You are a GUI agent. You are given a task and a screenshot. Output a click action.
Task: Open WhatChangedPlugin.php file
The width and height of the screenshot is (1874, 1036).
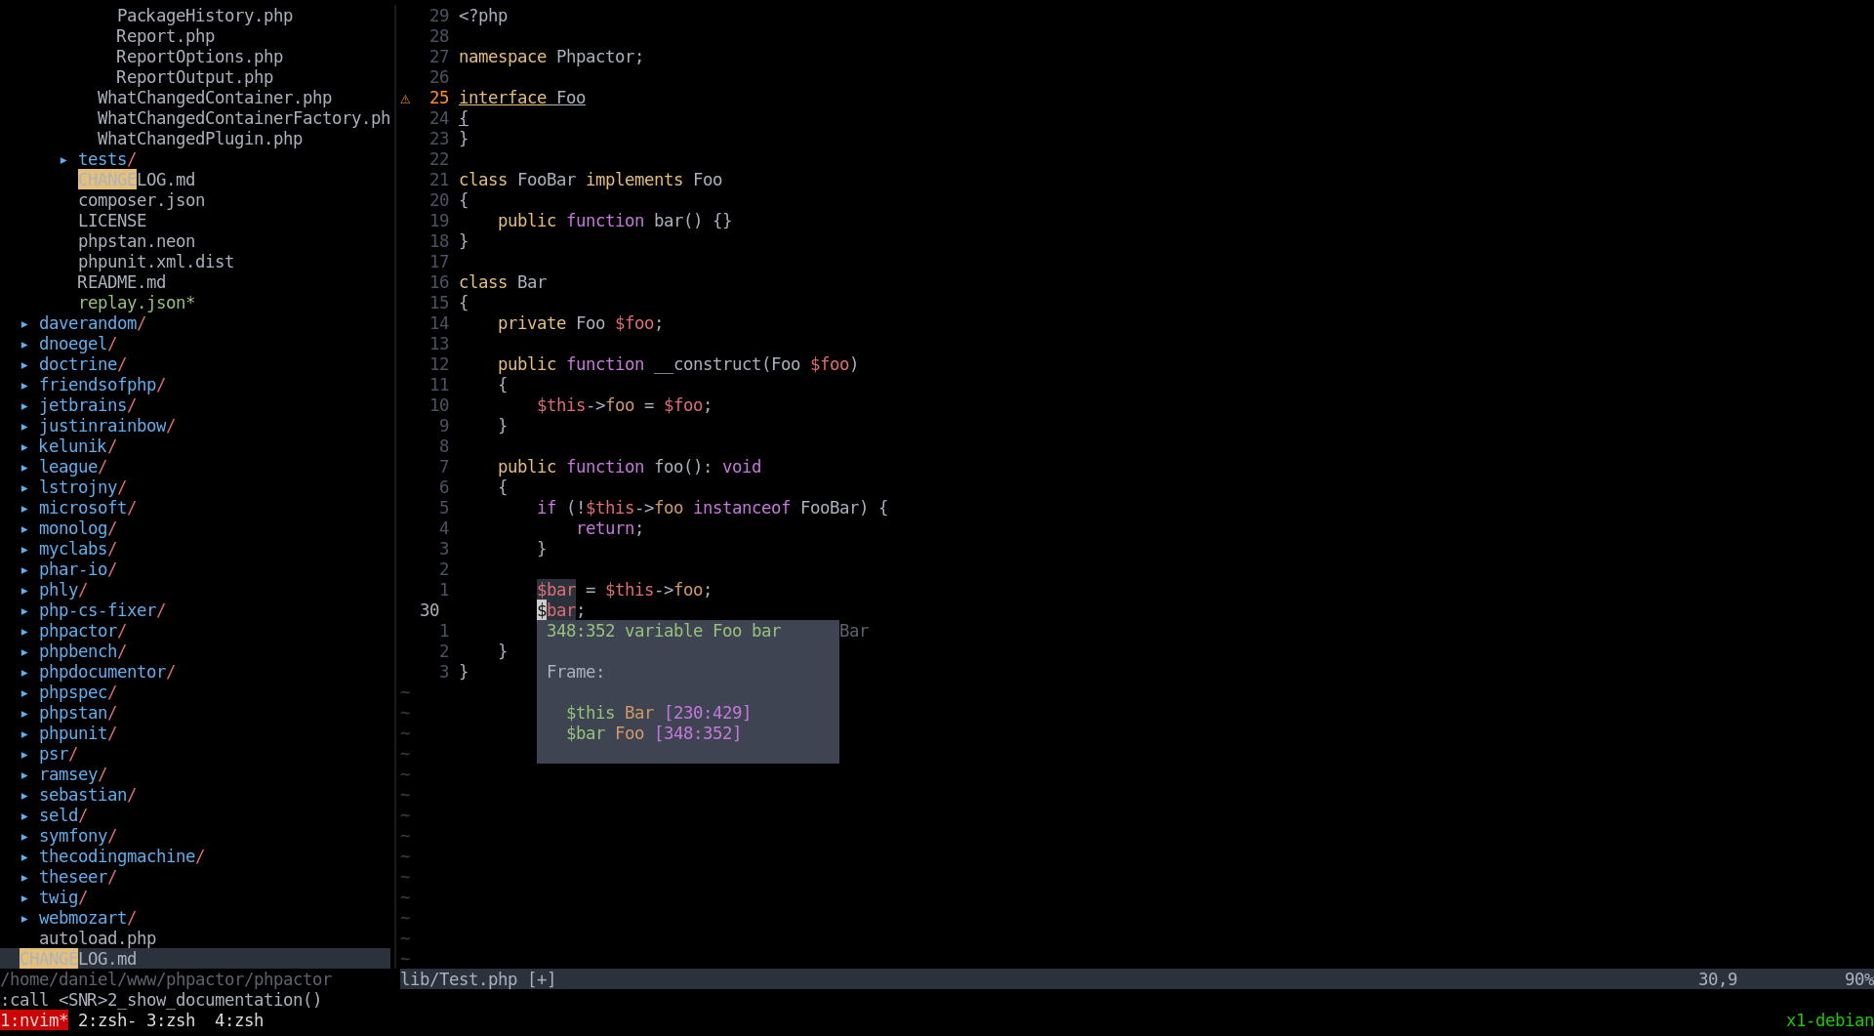(200, 139)
